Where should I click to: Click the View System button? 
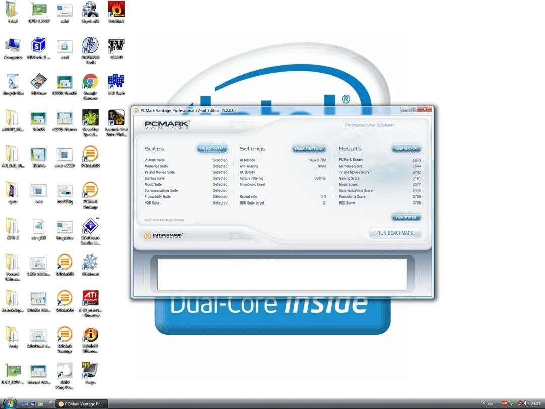[406, 217]
